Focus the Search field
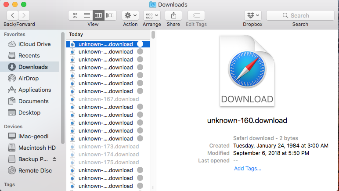This screenshot has height=191, width=339. (x=300, y=15)
